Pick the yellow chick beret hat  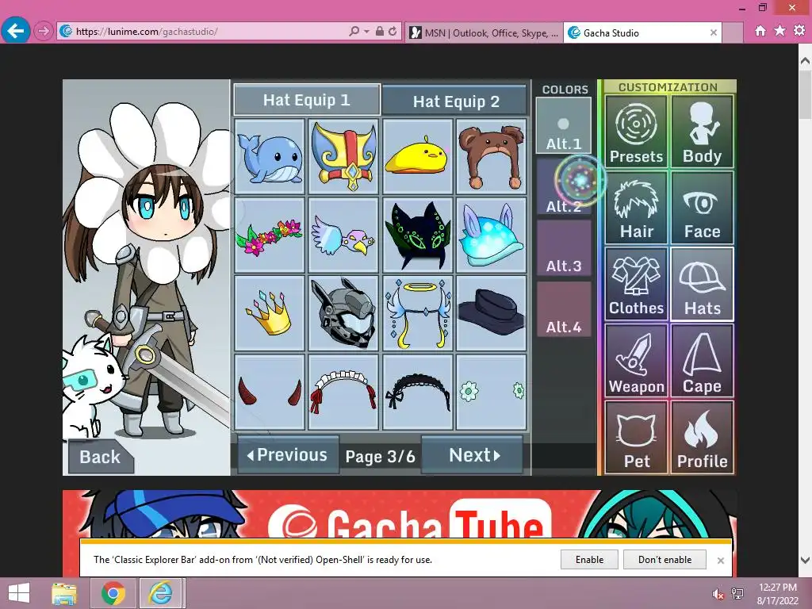point(418,156)
